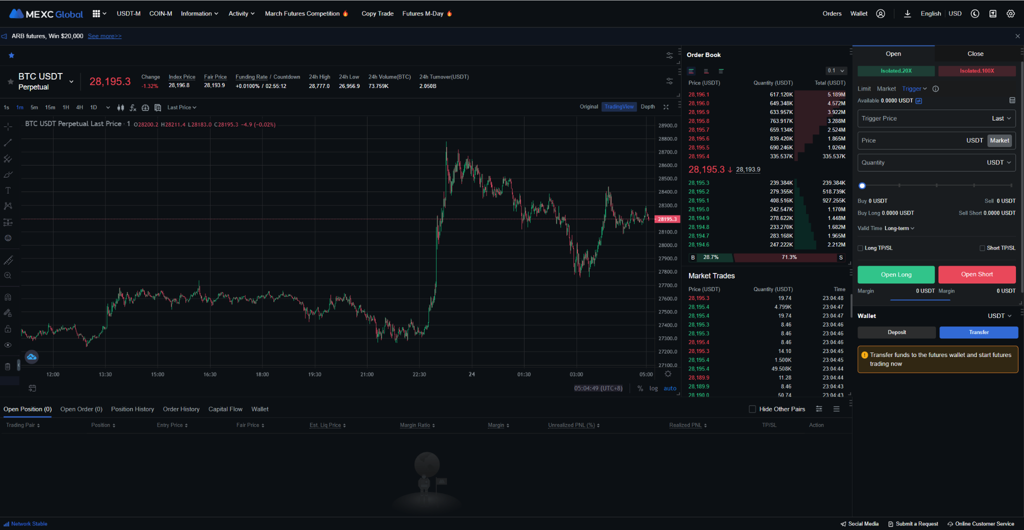Open the Trigger Price Last dropdown
Screen dimensions: 1024x530
(x=1001, y=118)
